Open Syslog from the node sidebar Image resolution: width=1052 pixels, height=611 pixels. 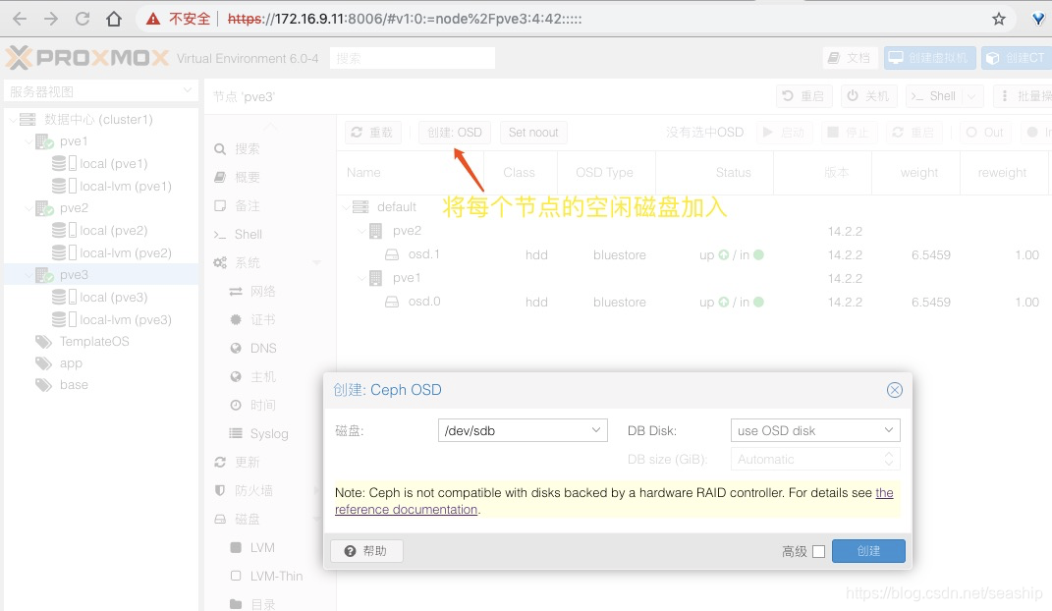[x=270, y=433]
